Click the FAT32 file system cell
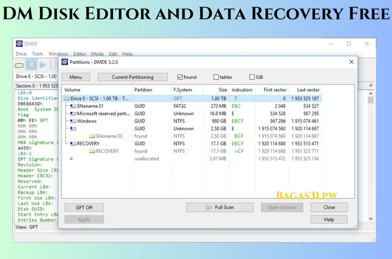This screenshot has height=259, width=392. [x=180, y=106]
